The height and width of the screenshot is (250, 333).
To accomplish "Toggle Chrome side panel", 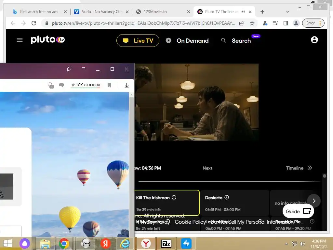I will pyautogui.click(x=286, y=23).
